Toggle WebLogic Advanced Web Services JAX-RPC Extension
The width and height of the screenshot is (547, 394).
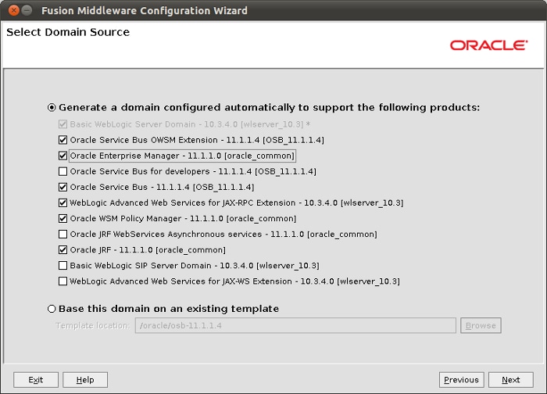click(x=63, y=202)
